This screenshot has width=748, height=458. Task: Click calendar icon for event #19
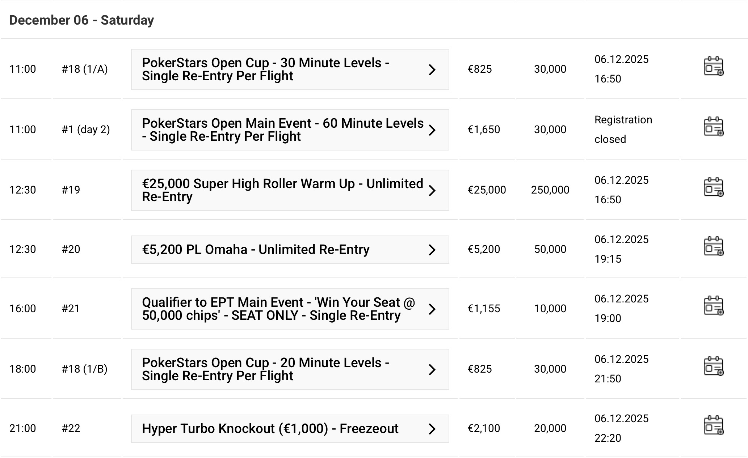[713, 187]
